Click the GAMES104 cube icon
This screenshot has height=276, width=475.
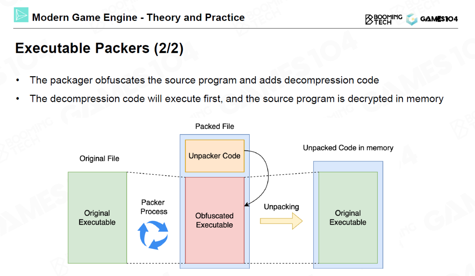tap(412, 19)
